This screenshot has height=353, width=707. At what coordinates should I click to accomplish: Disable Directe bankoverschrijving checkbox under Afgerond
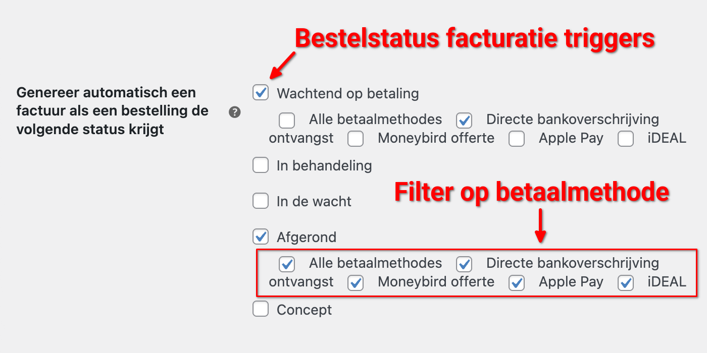pyautogui.click(x=464, y=264)
